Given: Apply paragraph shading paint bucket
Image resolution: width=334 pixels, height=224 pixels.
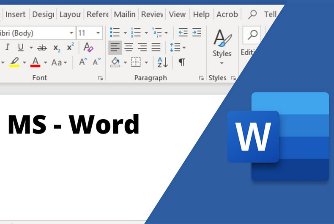Looking at the screenshot, I should [x=115, y=62].
